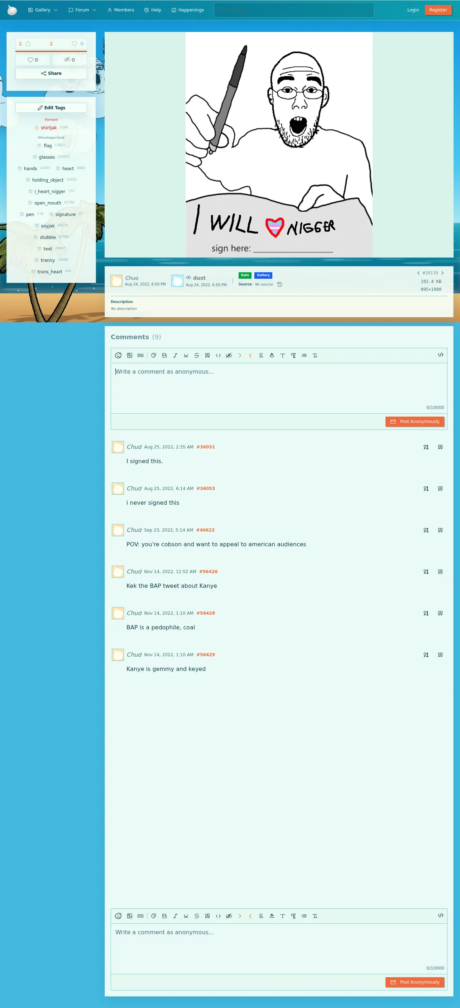Insert an emoji in the last comment editor
460x1008 pixels.
(x=118, y=916)
